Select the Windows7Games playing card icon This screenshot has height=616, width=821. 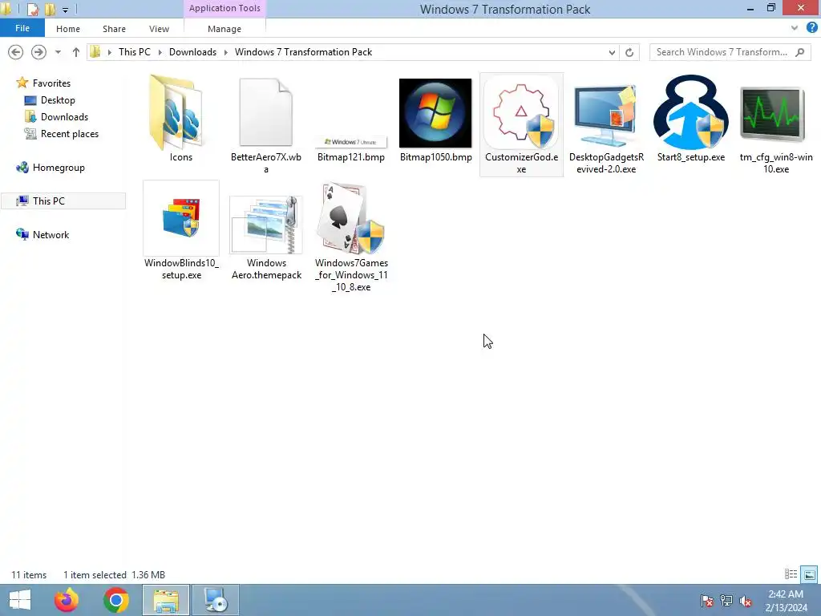point(351,219)
